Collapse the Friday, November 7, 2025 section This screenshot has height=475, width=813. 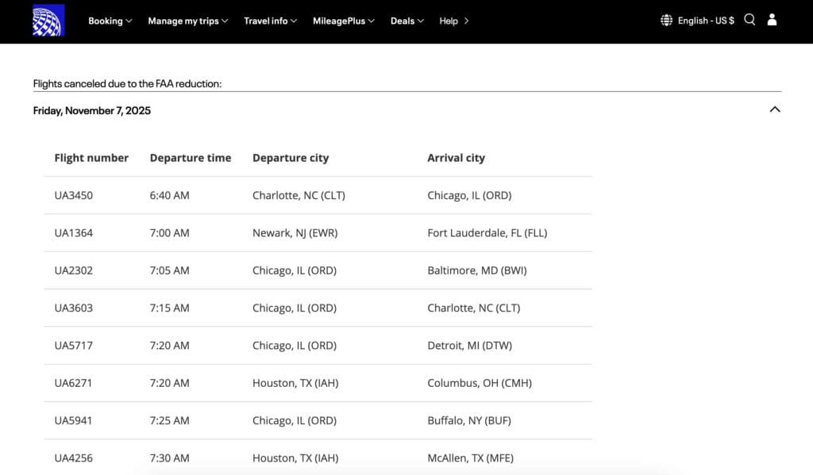tap(775, 109)
